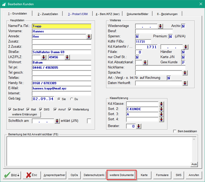Open the Sort. 4 dropdown arrow
This screenshot has width=205, height=182.
tap(162, 120)
